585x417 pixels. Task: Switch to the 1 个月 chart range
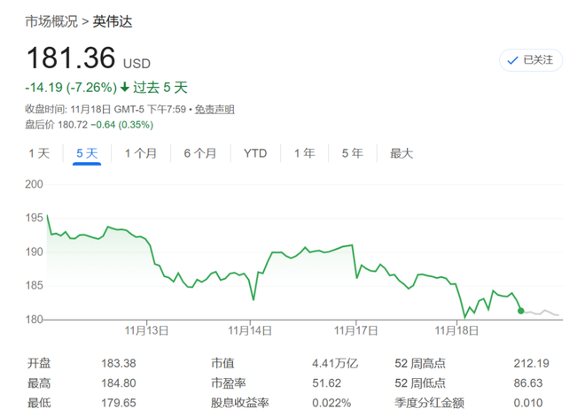point(140,153)
